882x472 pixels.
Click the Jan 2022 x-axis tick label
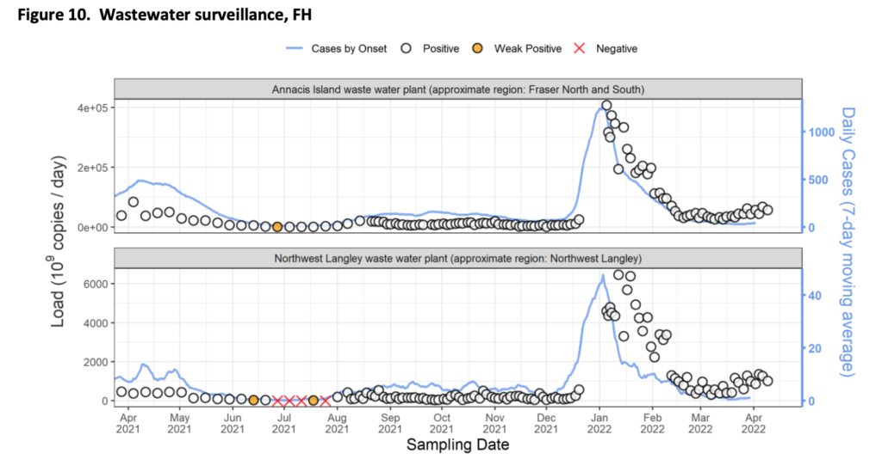tap(600, 423)
